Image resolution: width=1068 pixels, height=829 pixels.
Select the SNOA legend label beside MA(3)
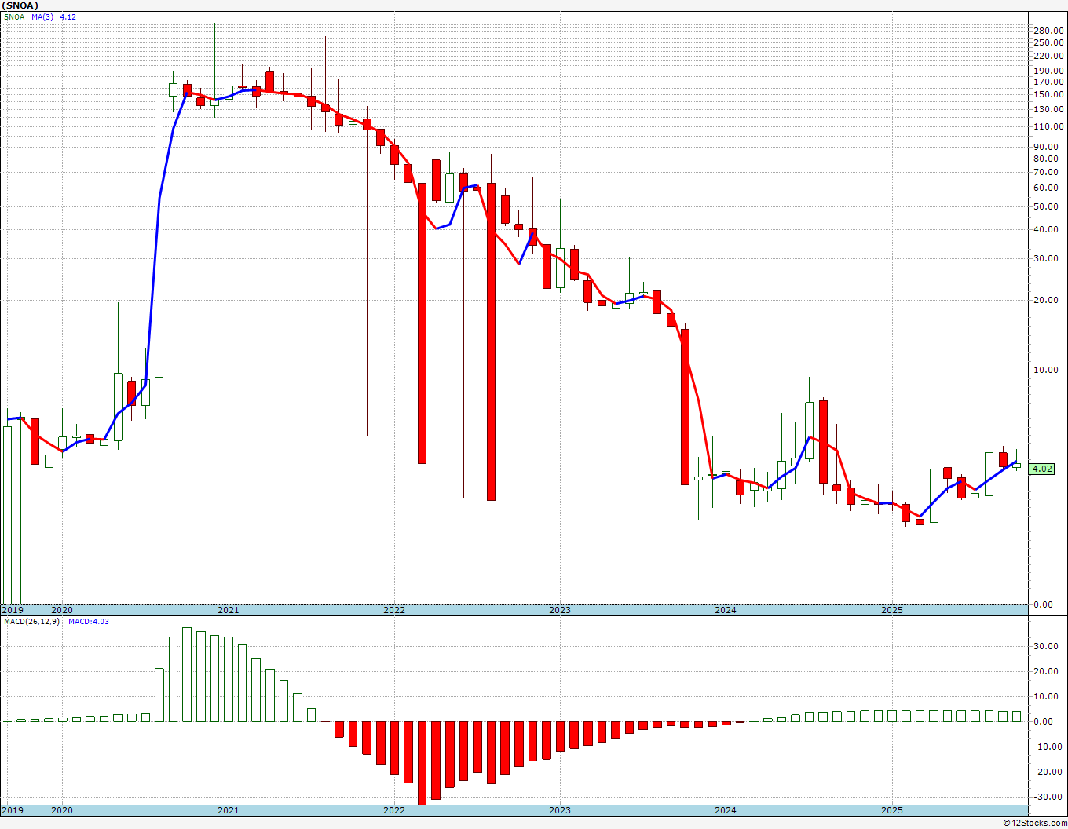point(13,16)
